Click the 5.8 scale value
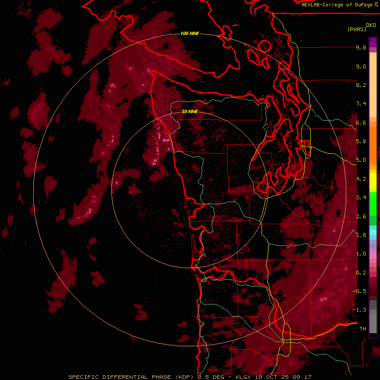 [361, 141]
